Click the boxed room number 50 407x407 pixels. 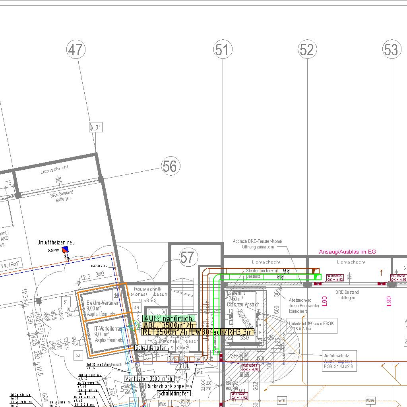tap(78, 355)
